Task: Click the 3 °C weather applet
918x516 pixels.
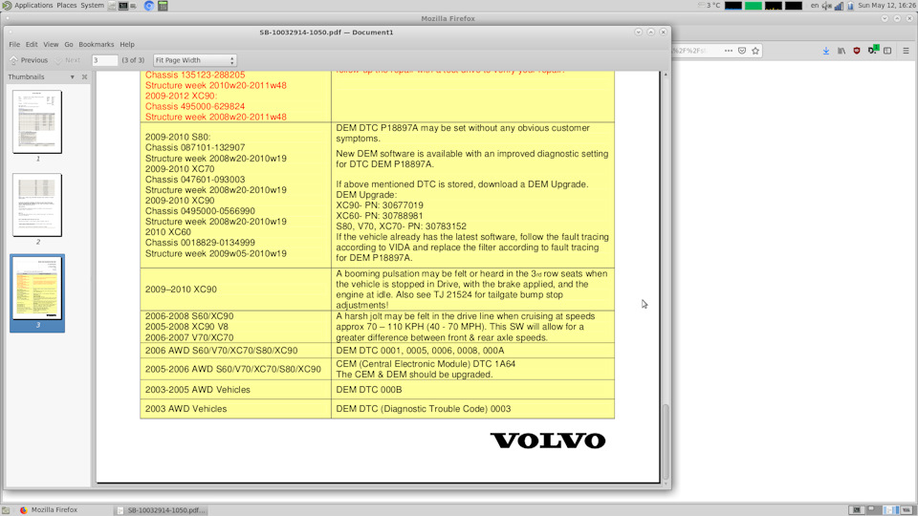Action: click(x=709, y=6)
